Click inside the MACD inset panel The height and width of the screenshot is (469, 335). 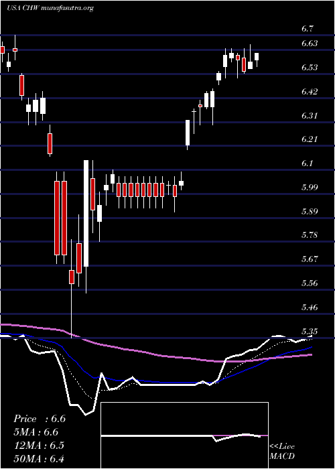[x=184, y=435]
